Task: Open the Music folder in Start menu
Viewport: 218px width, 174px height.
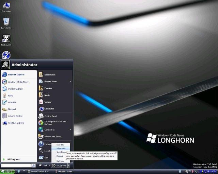Action: (55, 95)
